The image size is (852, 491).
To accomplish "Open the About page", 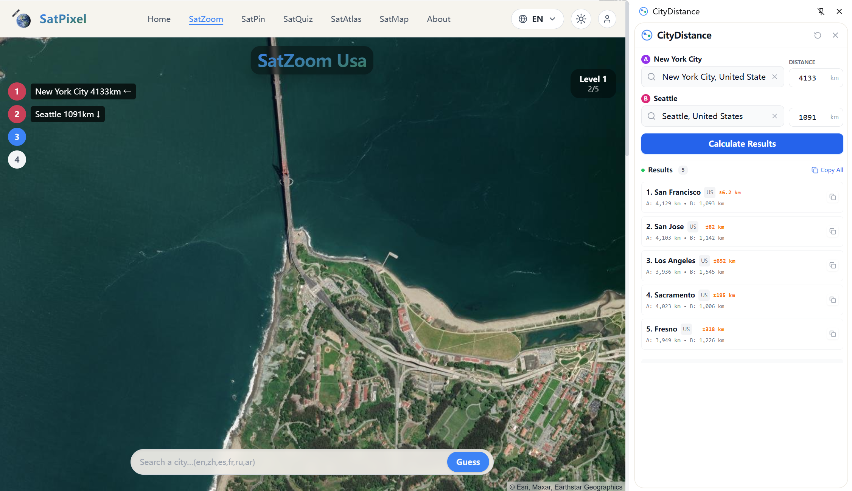I will (x=438, y=19).
